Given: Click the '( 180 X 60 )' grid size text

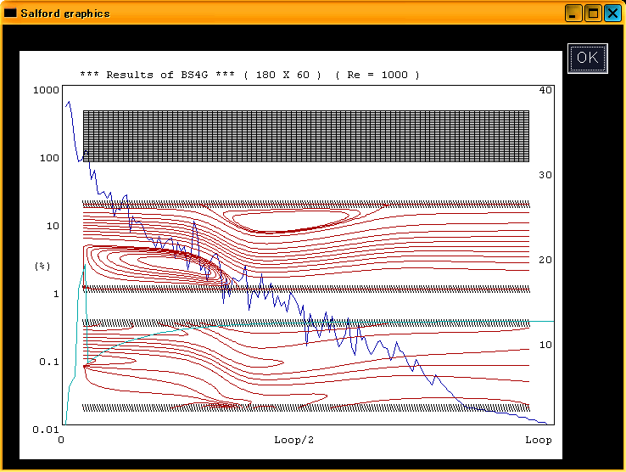Looking at the screenshot, I should (282, 75).
